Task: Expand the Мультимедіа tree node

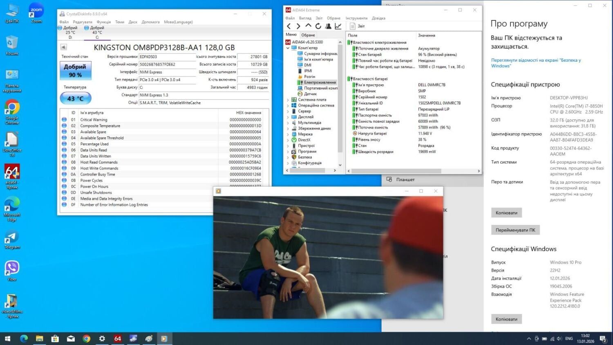Action: pyautogui.click(x=288, y=123)
